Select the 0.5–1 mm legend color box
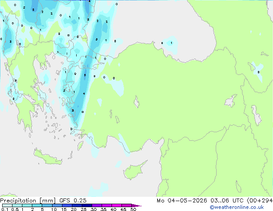 click(17, 205)
